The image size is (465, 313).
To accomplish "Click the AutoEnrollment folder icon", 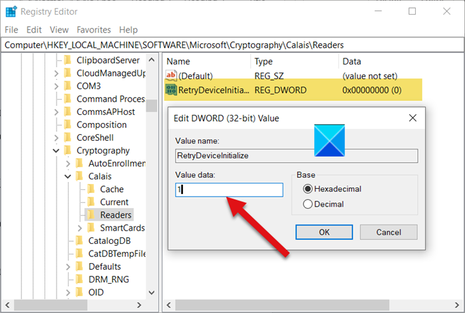I will point(79,163).
